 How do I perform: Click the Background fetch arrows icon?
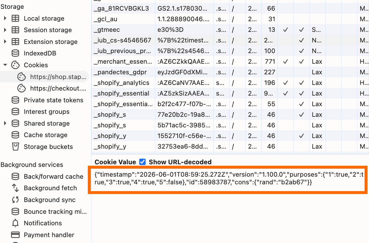pyautogui.click(x=15, y=188)
